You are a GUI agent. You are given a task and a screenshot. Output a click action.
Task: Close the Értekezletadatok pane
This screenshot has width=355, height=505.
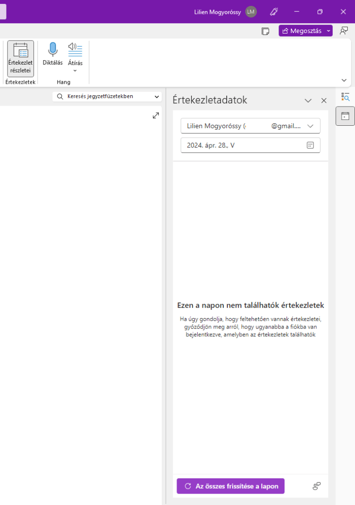pos(324,101)
